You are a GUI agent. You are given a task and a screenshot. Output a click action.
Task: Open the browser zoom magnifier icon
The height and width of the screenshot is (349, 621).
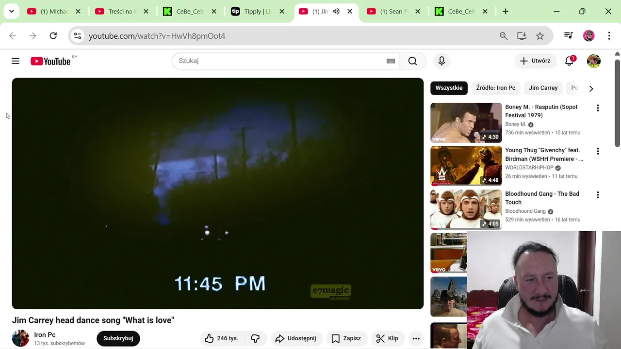pos(504,36)
